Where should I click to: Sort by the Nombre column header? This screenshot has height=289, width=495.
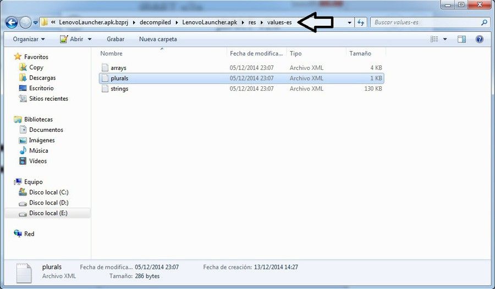112,53
